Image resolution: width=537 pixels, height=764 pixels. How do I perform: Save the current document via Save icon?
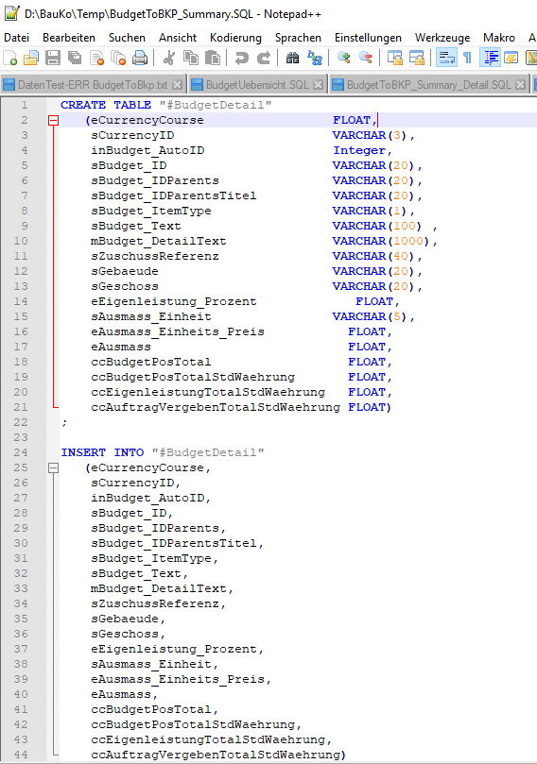point(53,58)
